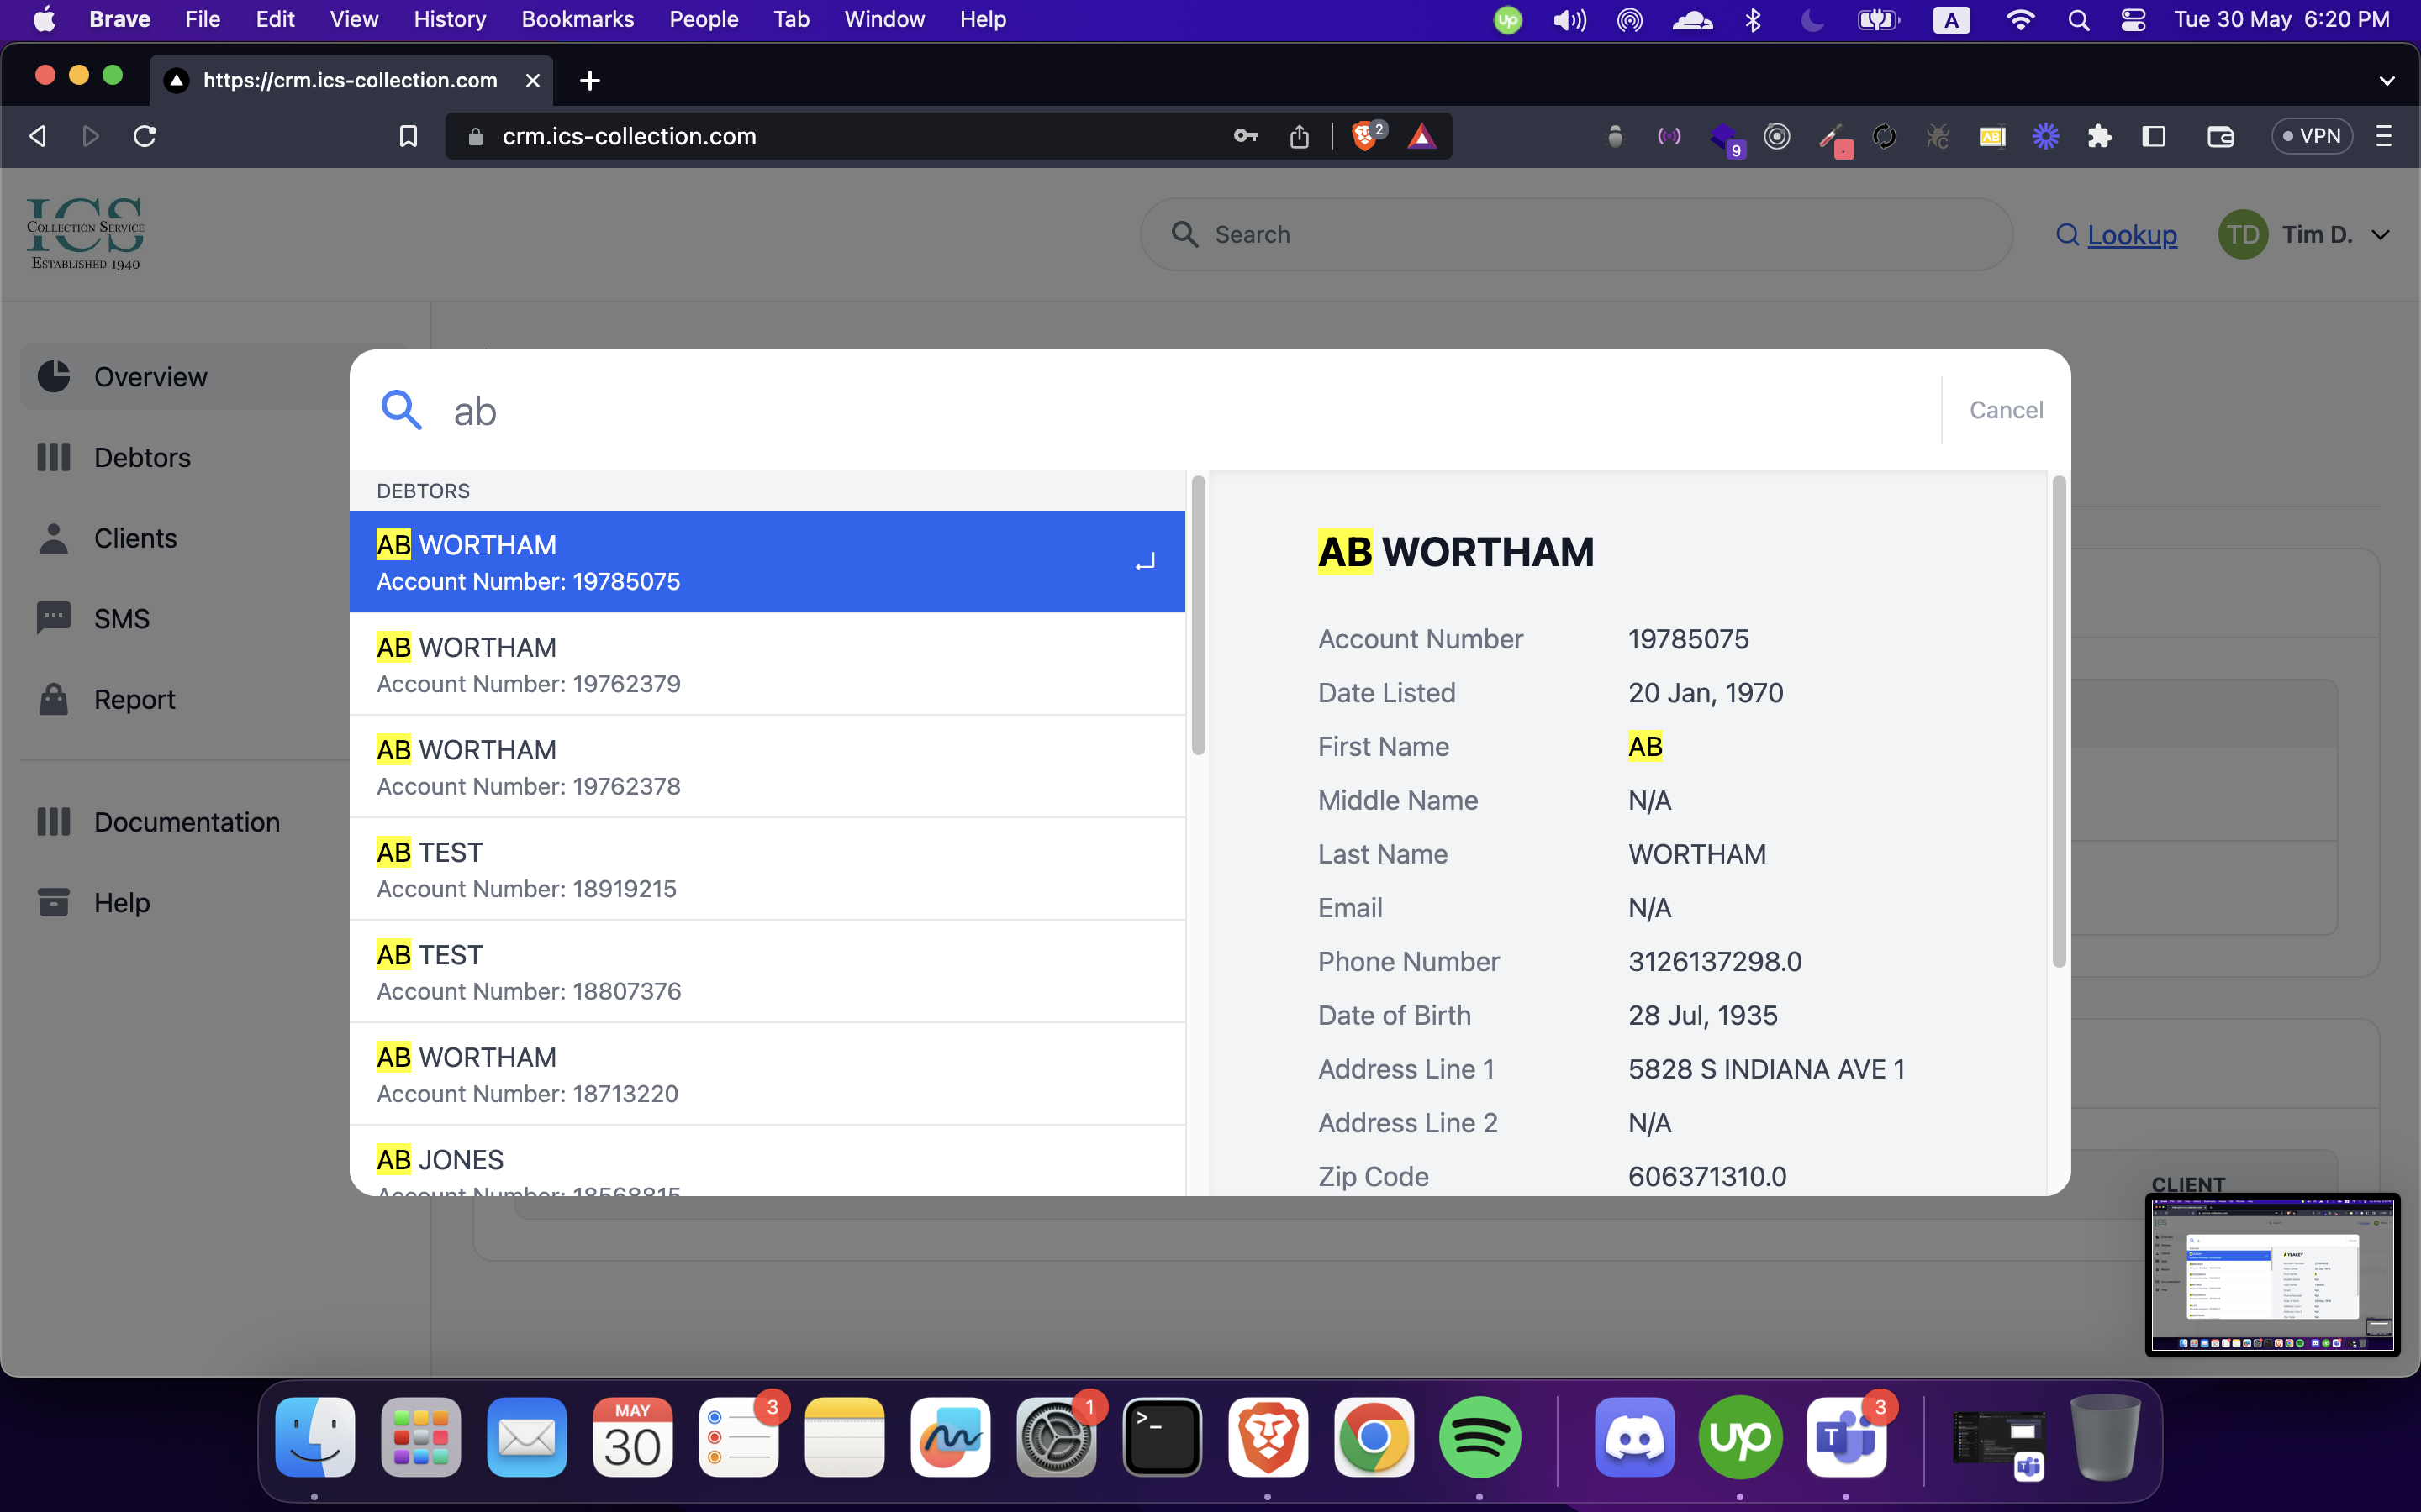Toggle macOS Control Center in menu bar
Screen dimensions: 2421x1512
pyautogui.click(x=2132, y=20)
